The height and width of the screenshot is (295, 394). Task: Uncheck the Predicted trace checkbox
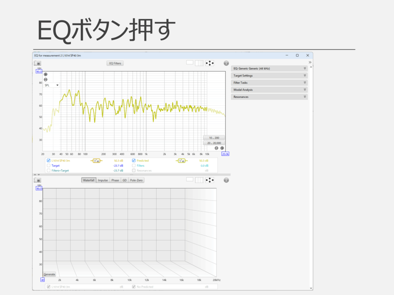pyautogui.click(x=134, y=161)
